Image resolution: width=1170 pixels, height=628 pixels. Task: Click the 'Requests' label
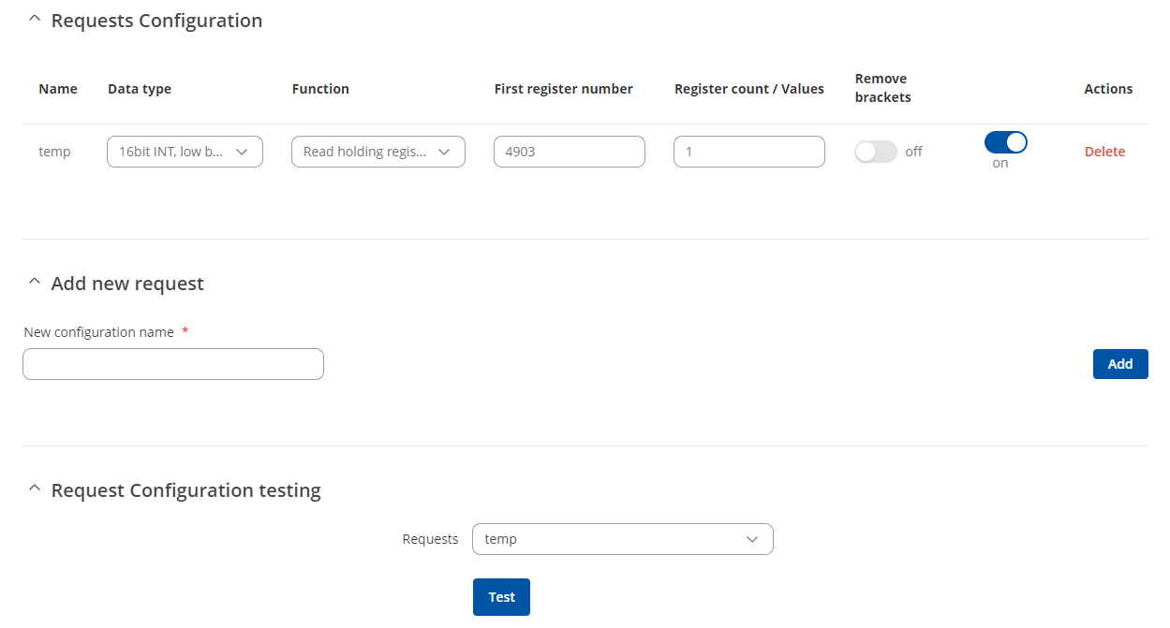[x=430, y=539]
